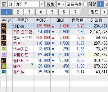Screen dimensions: 108x92
Task: Switch to tab 4 in the number row
Action: (41, 12)
